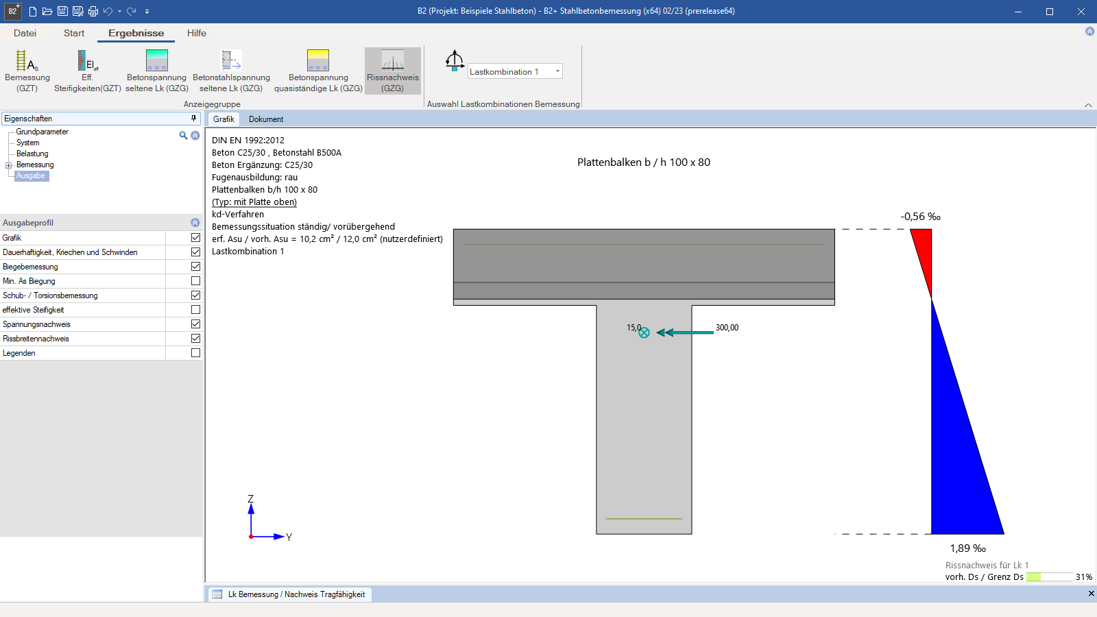This screenshot has height=617, width=1097.
Task: Click the ribbon help icon at top right
Action: (x=1089, y=32)
